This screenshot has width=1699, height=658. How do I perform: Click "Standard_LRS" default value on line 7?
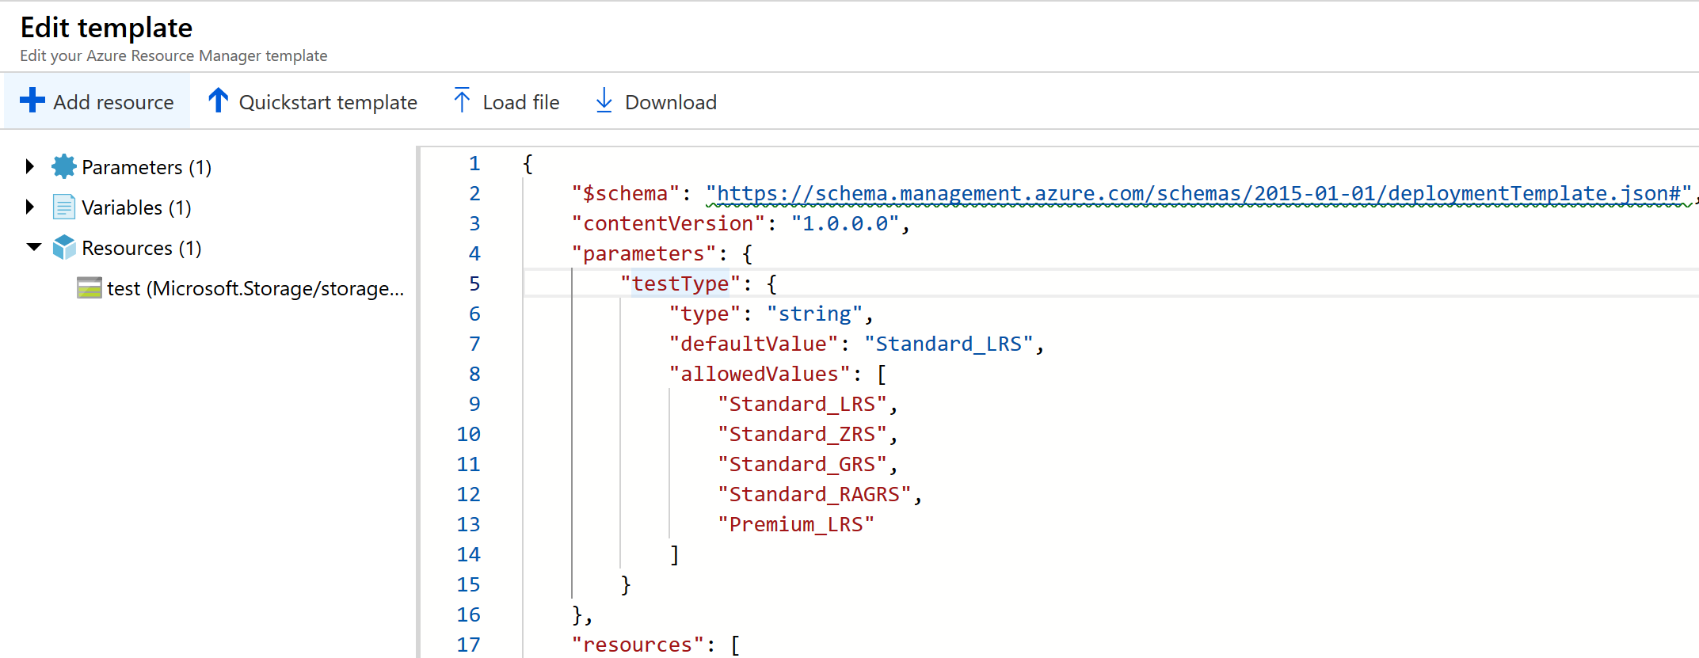(x=949, y=344)
